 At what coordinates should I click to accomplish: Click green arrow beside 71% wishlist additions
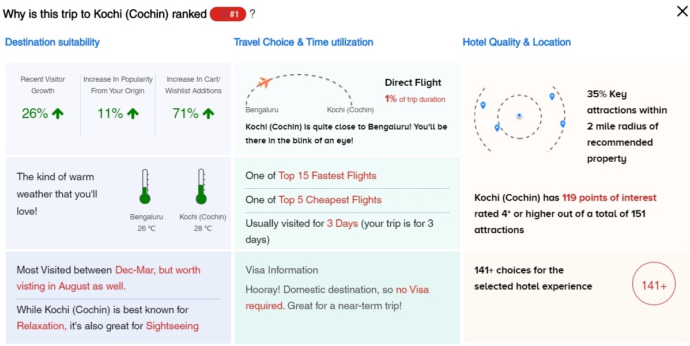pyautogui.click(x=208, y=114)
